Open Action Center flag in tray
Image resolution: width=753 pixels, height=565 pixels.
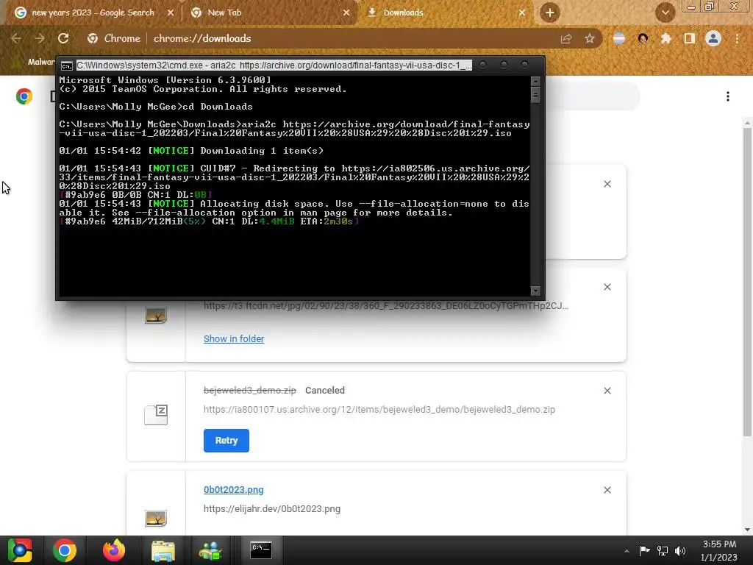click(644, 550)
